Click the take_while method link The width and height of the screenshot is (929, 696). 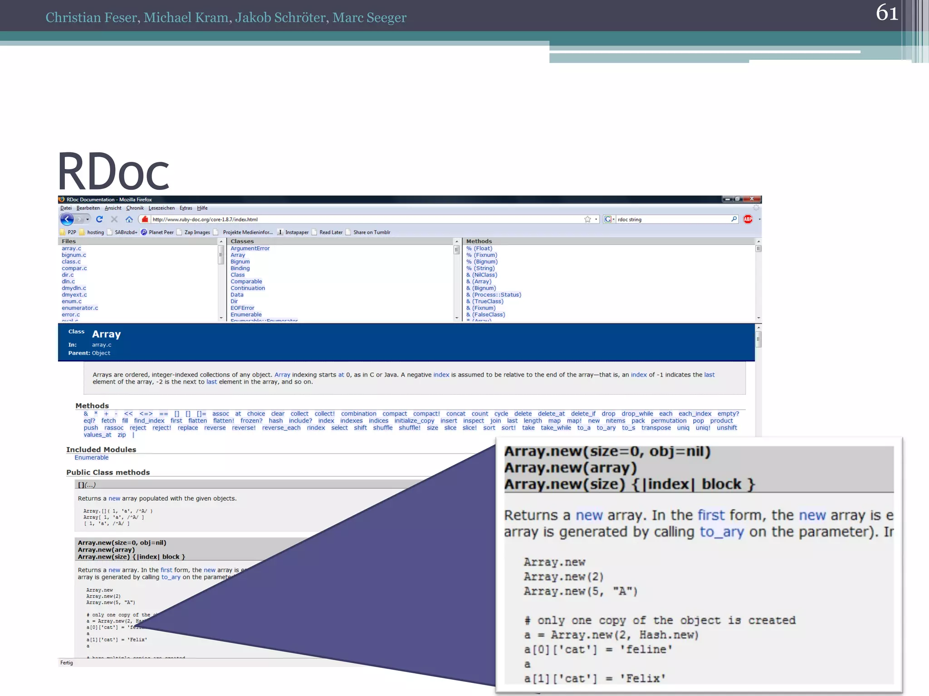click(x=556, y=428)
